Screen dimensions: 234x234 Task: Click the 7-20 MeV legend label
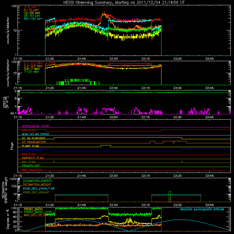31,72
